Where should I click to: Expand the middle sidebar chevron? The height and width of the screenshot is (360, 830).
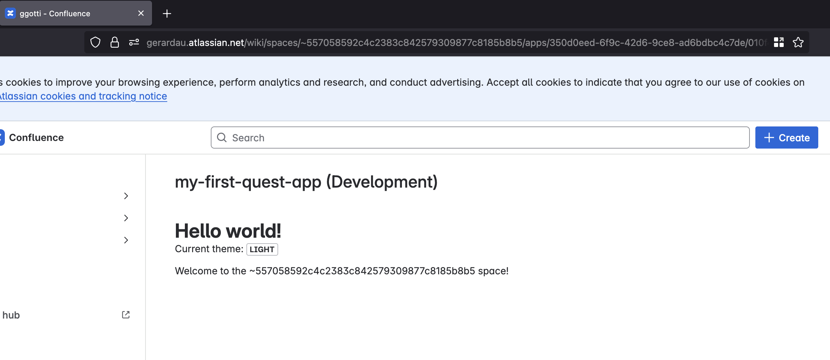tap(126, 218)
